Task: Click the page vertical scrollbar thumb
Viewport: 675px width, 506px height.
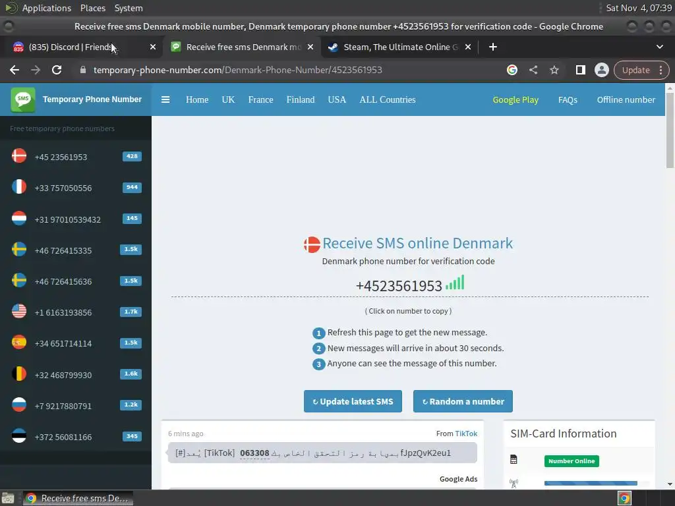Action: coord(670,130)
